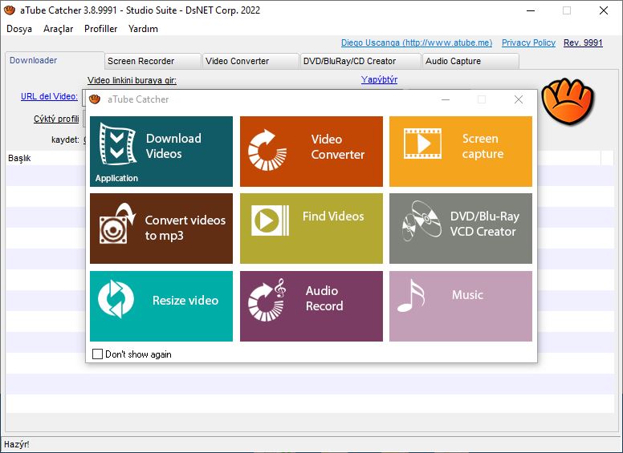Click the Resize video rotating arrows icon
Image resolution: width=623 pixels, height=453 pixels.
tap(116, 299)
